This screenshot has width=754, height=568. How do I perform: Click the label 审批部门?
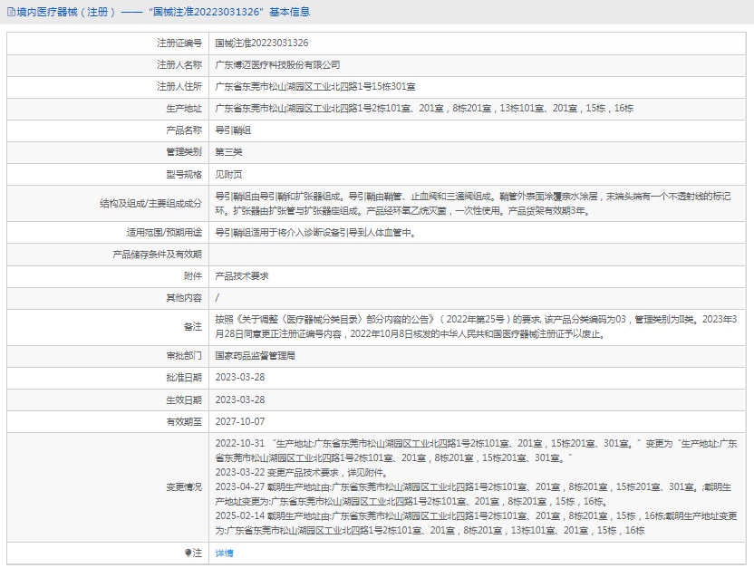pyautogui.click(x=184, y=356)
